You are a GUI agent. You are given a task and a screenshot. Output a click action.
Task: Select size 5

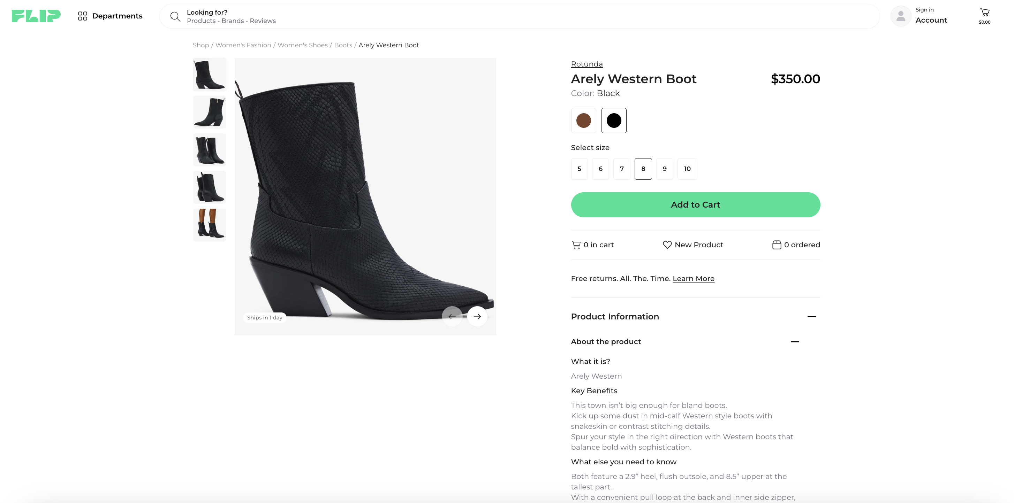pyautogui.click(x=579, y=169)
